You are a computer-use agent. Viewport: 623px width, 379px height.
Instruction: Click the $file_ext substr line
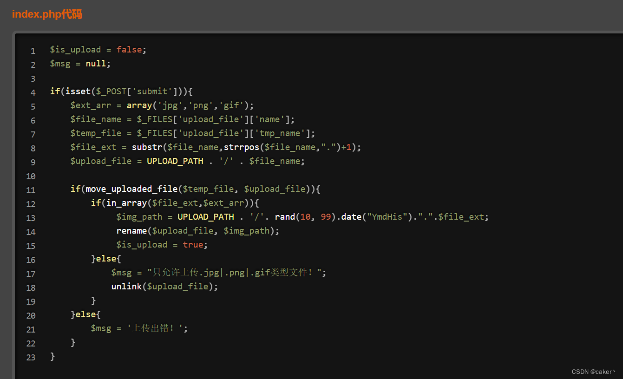coord(216,147)
